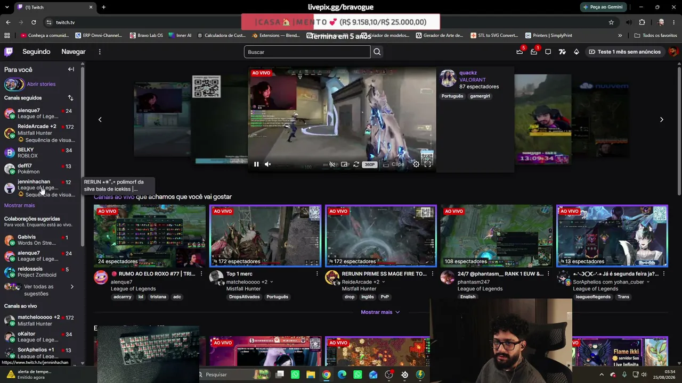Open the three-dot more menu beside Navegar

(x=100, y=52)
